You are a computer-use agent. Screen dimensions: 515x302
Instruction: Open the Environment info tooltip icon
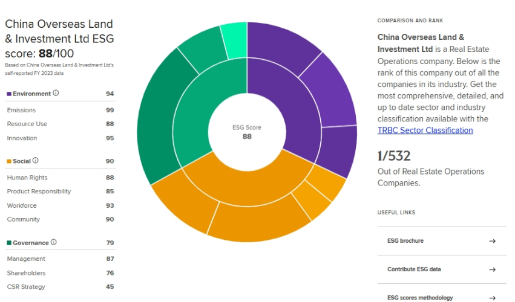[x=56, y=93]
